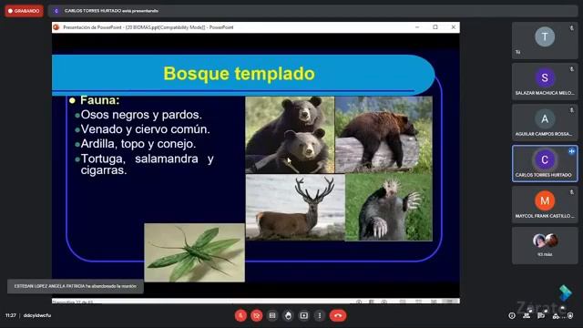The width and height of the screenshot is (583, 328).
Task: Open the activities shapes icon
Action: pyautogui.click(x=556, y=316)
